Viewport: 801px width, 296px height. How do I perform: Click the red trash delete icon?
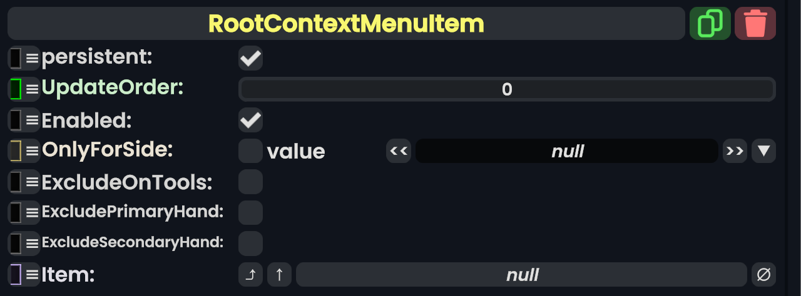755,24
